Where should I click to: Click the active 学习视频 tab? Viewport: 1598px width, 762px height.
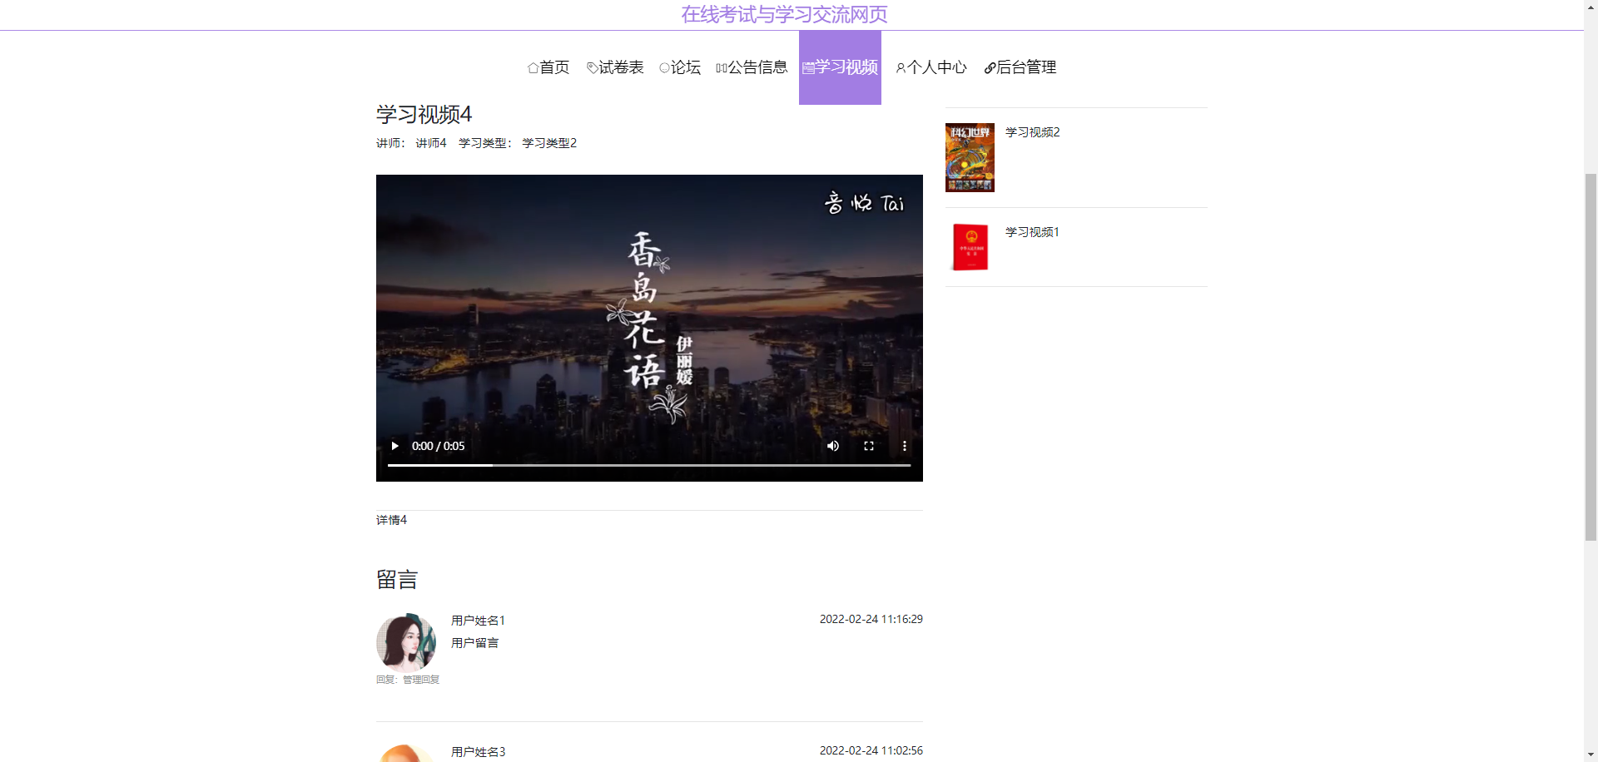(840, 67)
